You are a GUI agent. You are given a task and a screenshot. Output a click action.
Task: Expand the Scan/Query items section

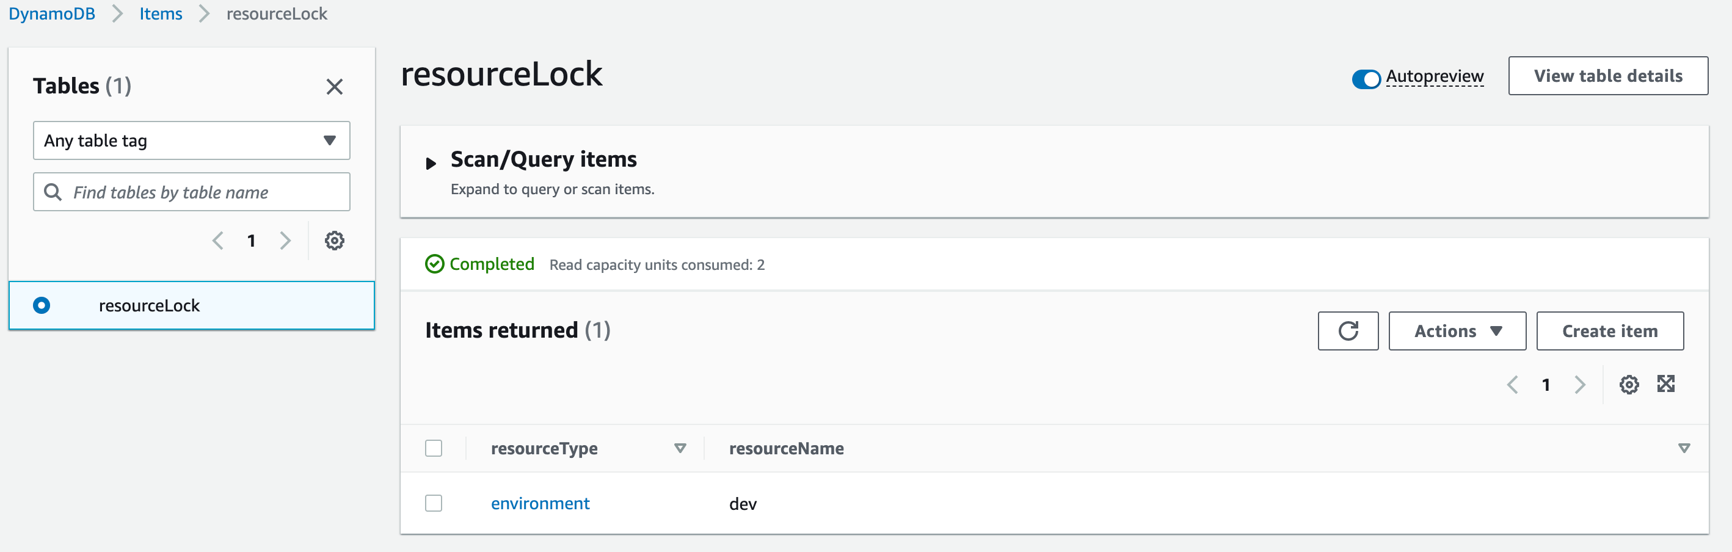431,162
